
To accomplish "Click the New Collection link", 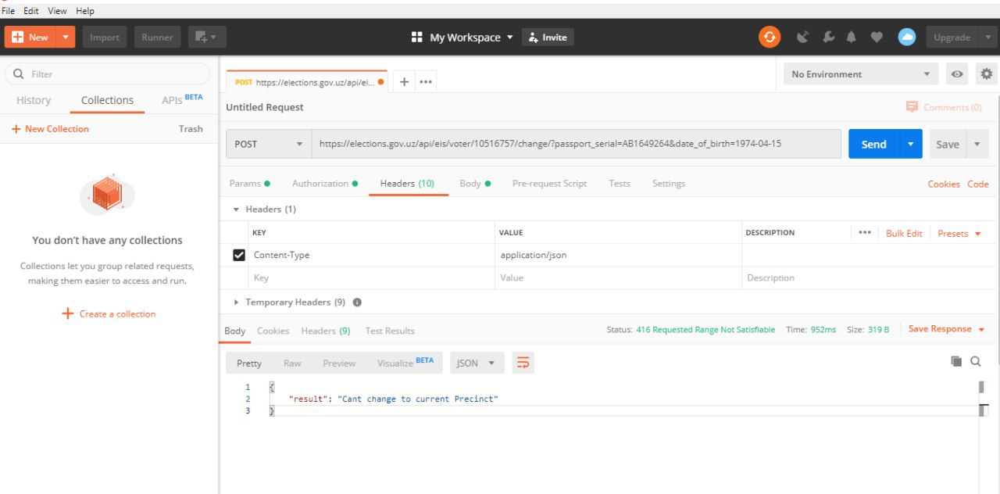I will (x=50, y=129).
